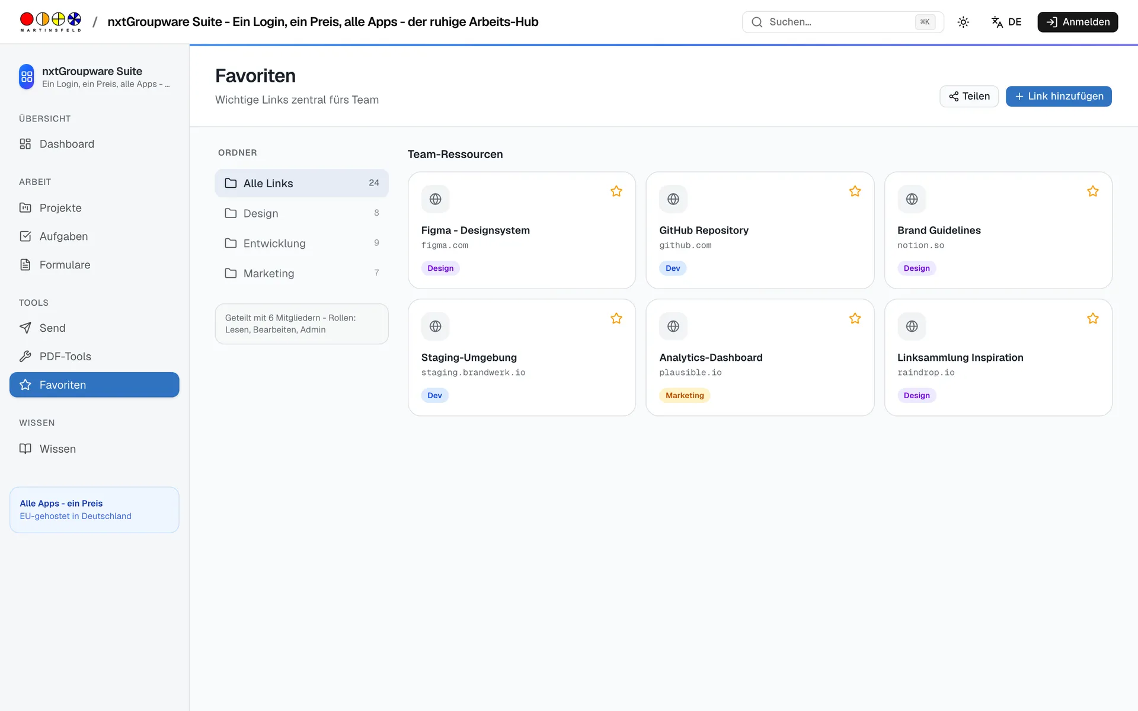Click the Link hinzufügen button
1138x711 pixels.
coord(1059,97)
